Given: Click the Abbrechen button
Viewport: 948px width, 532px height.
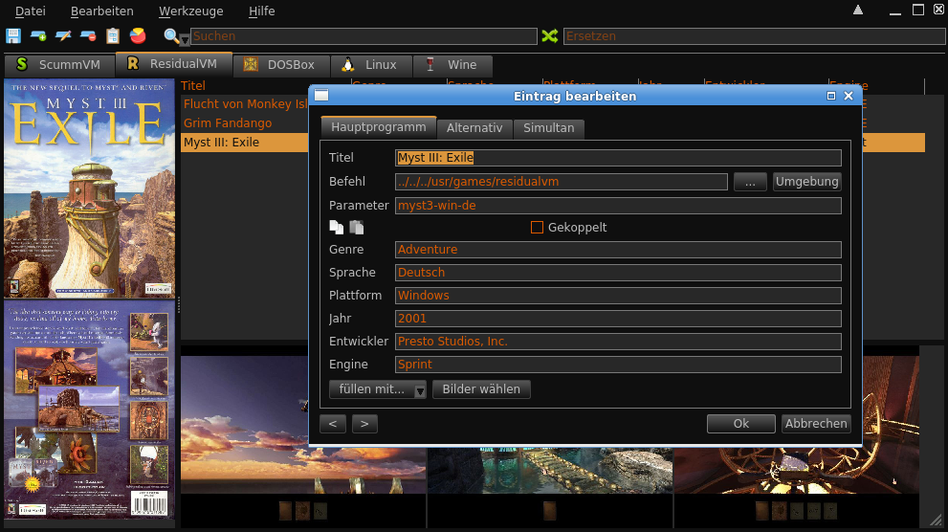Looking at the screenshot, I should click(816, 424).
